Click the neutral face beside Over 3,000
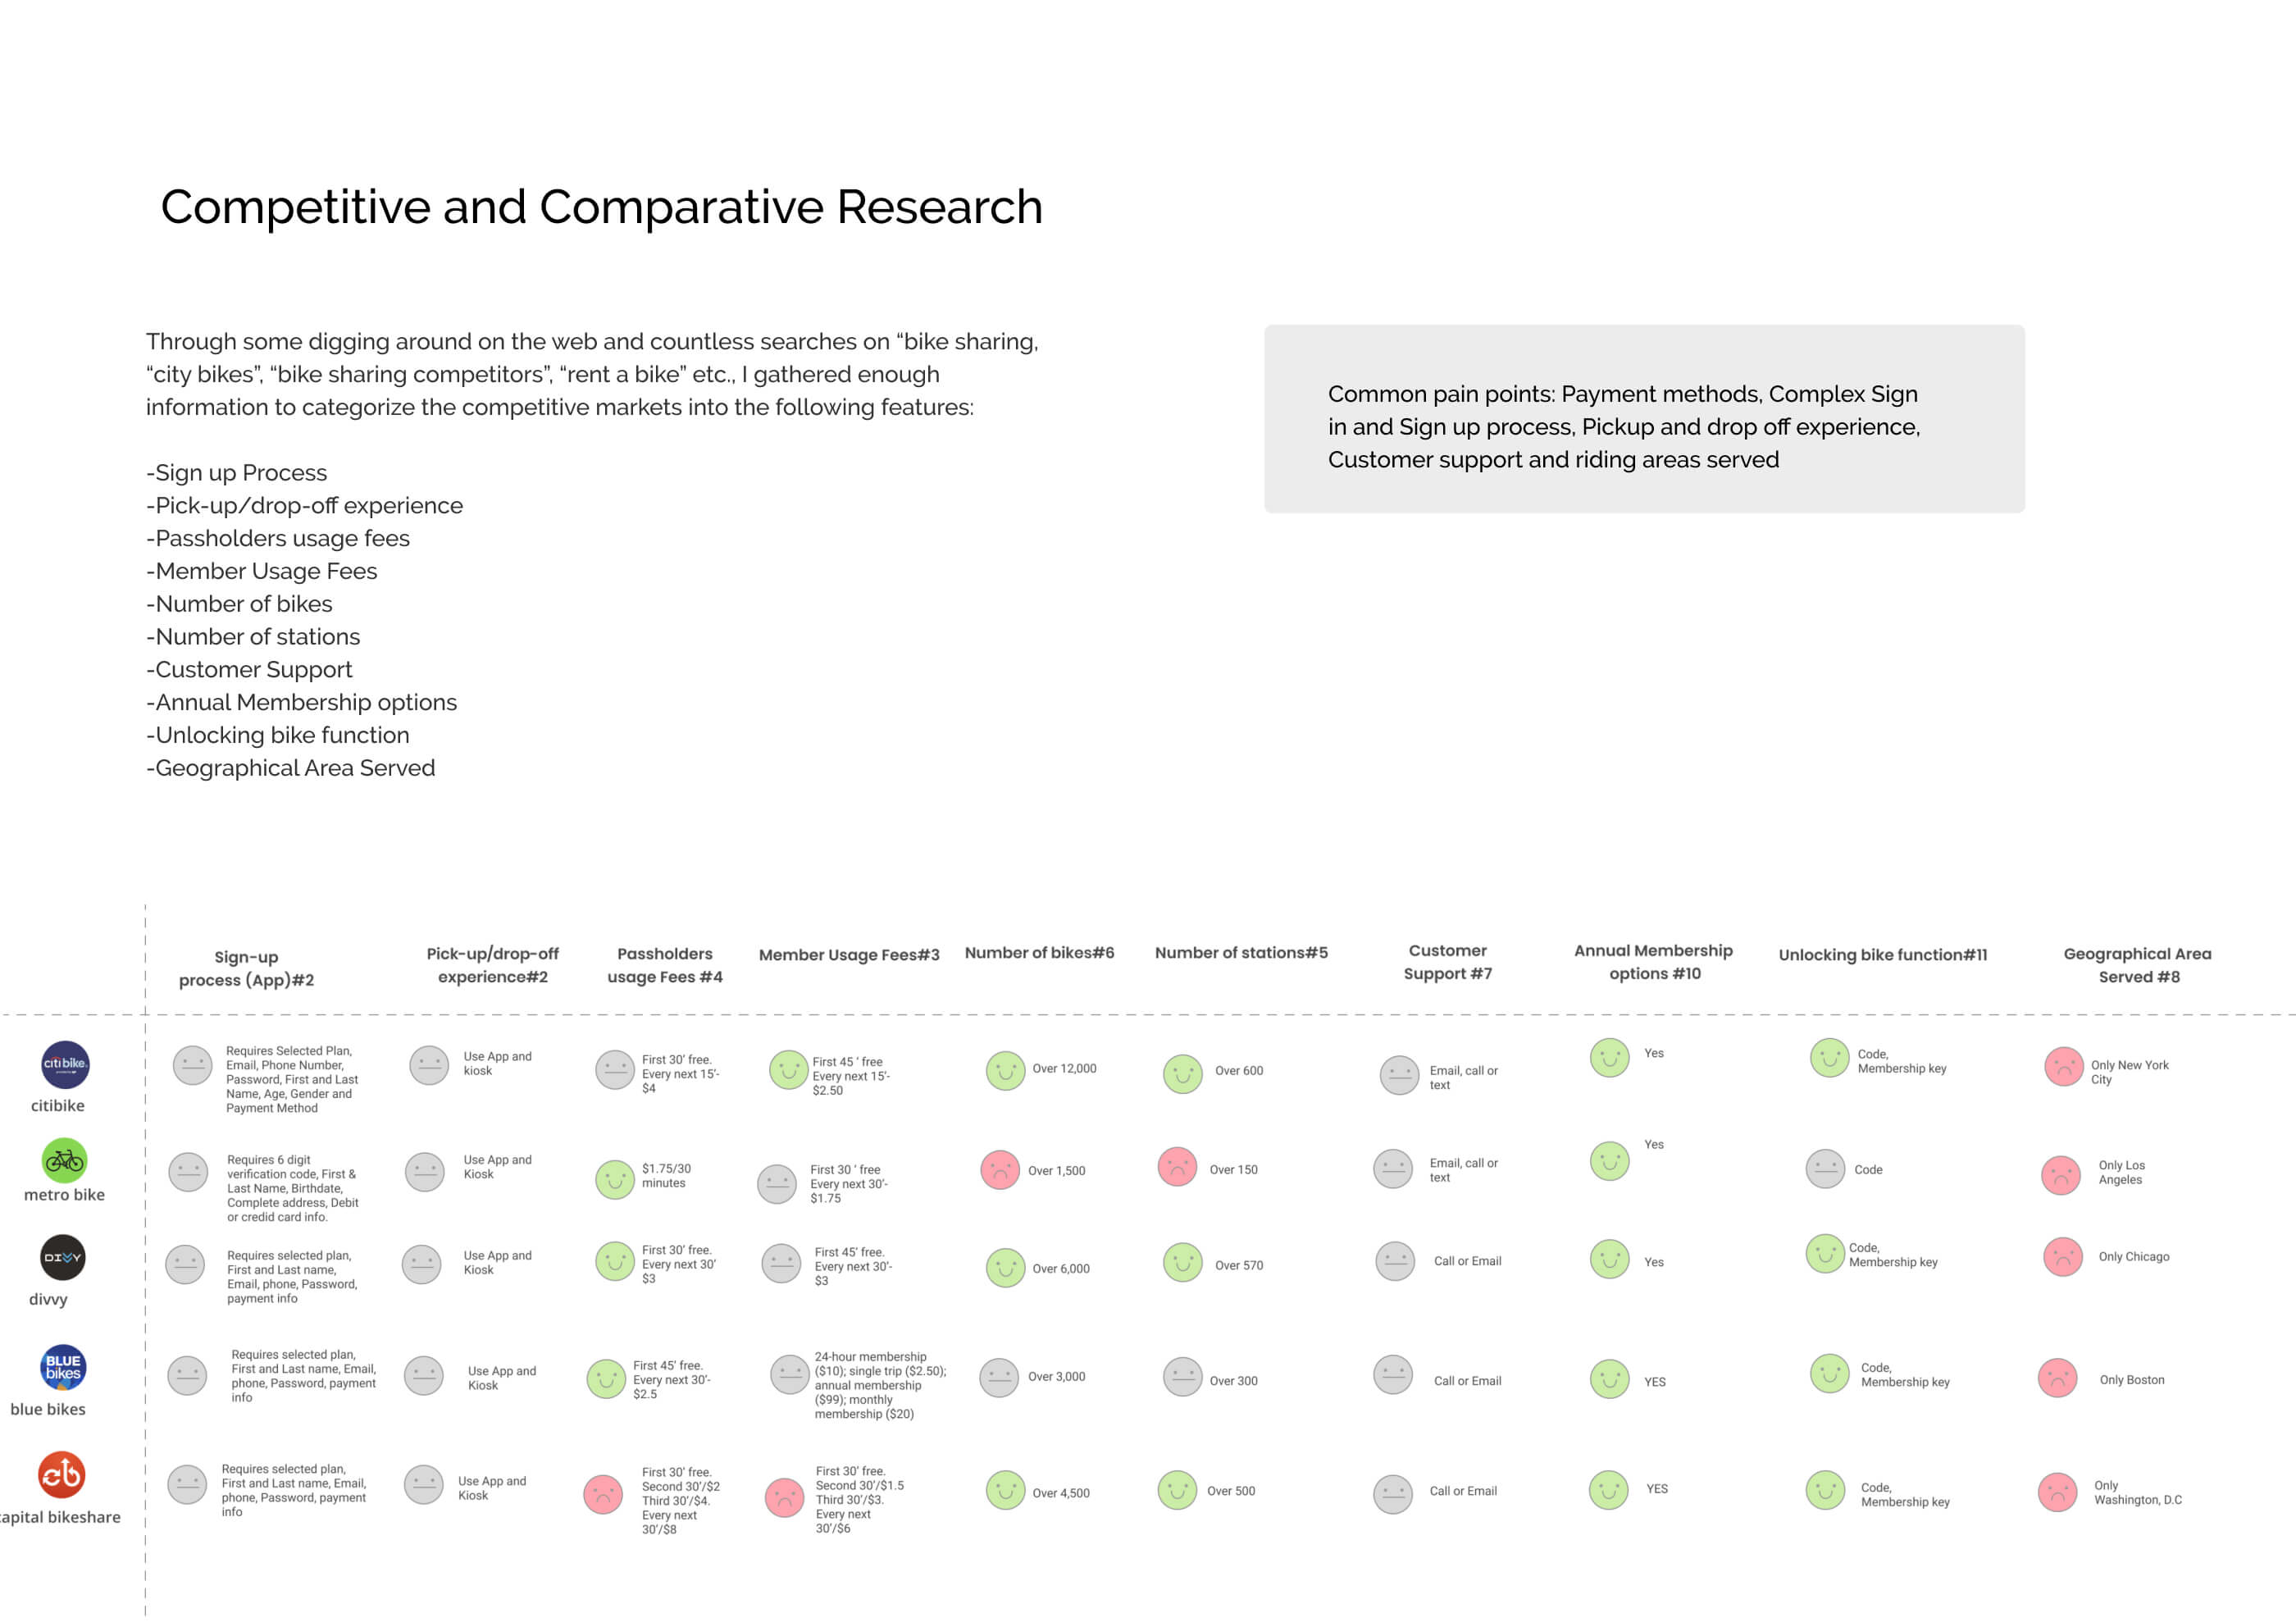Viewport: 2296px width, 1622px height. pyautogui.click(x=999, y=1378)
